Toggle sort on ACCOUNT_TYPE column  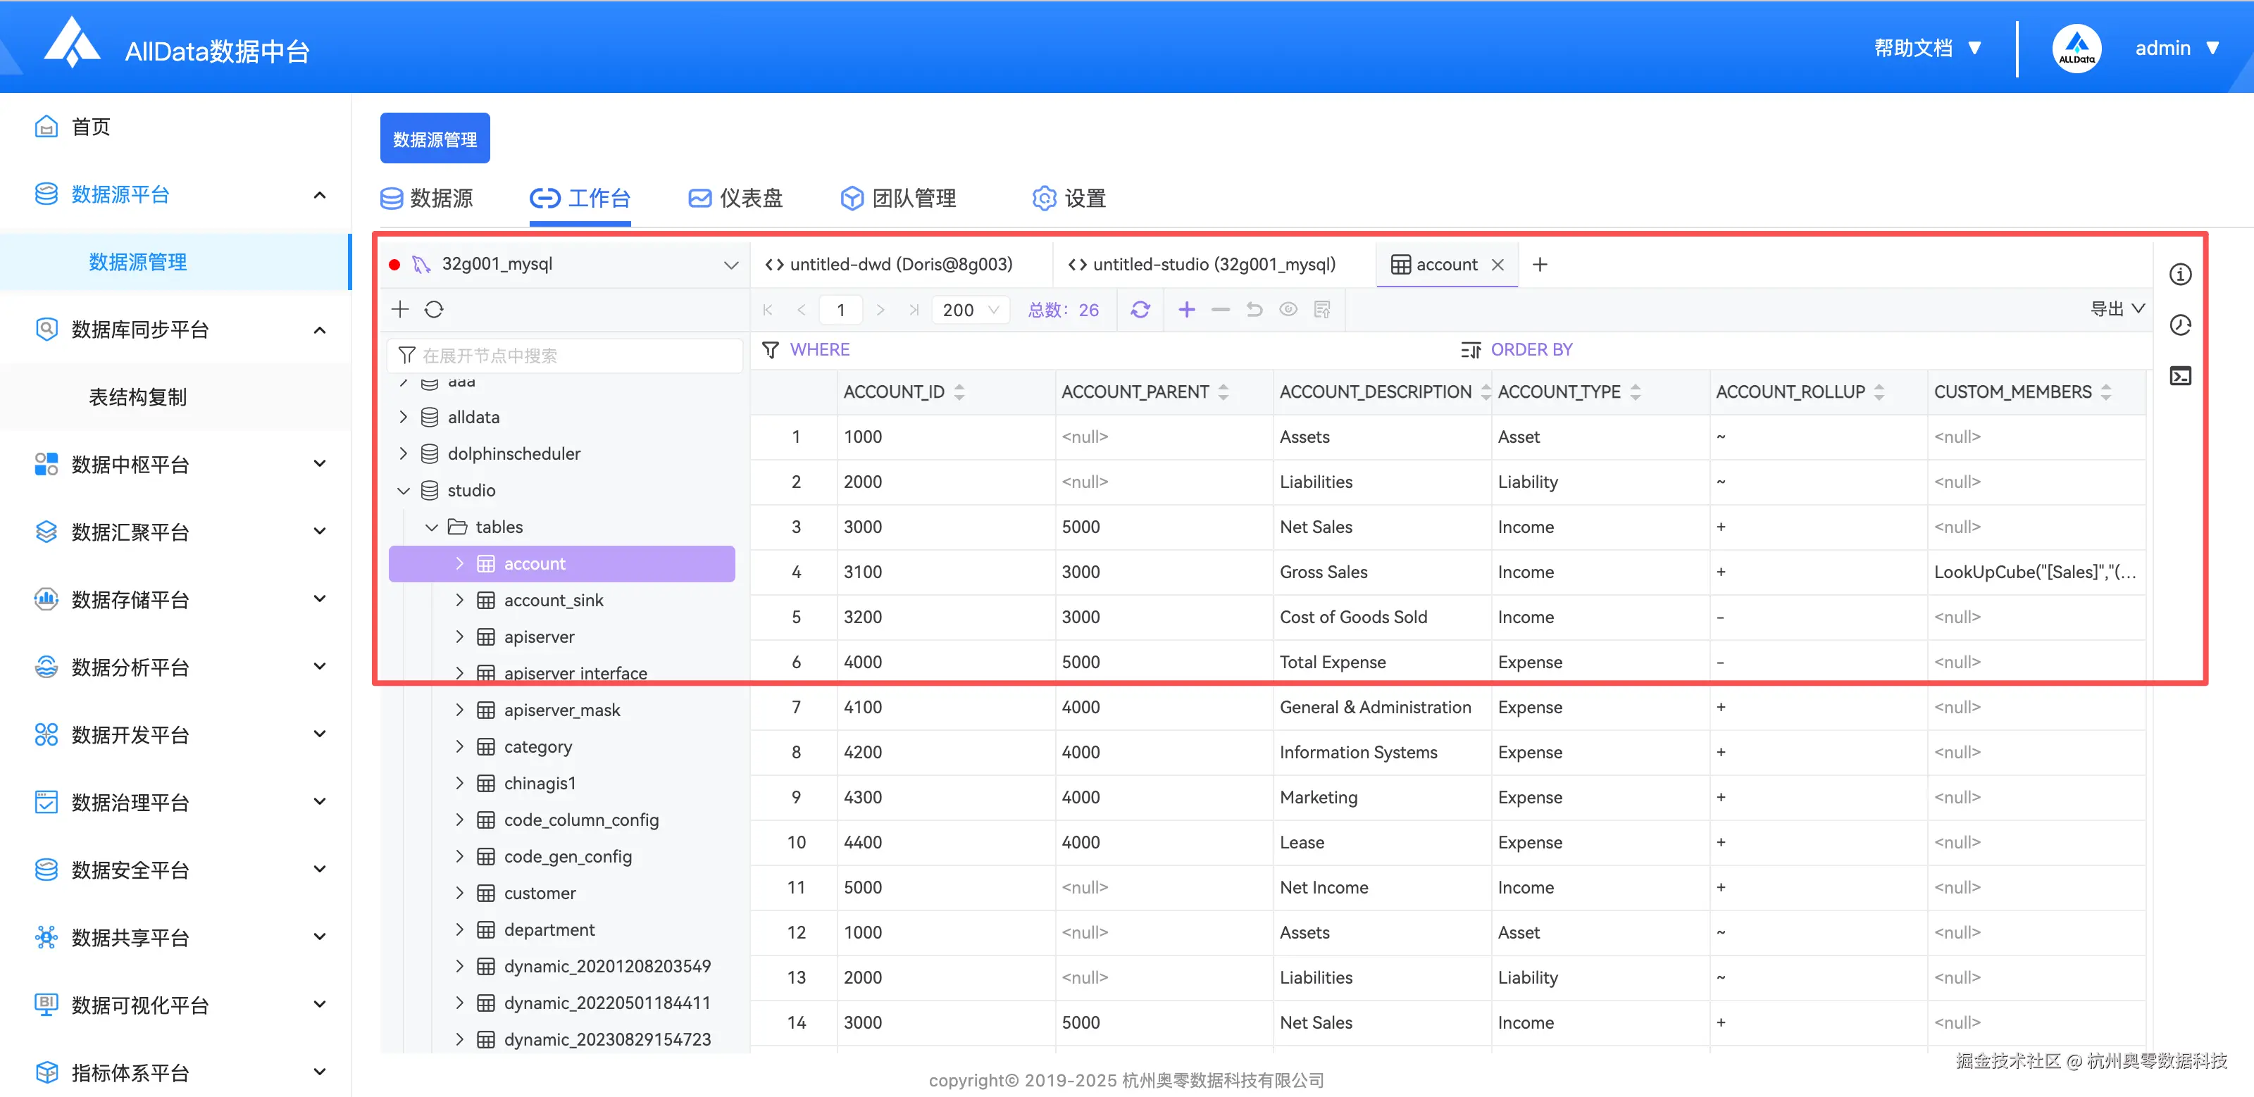(1636, 392)
